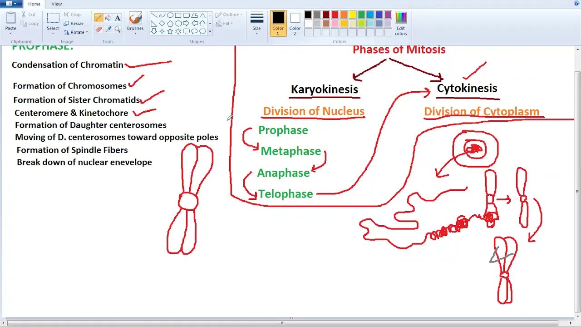The width and height of the screenshot is (581, 327).
Task: Choose the Line shape
Action: click(x=154, y=15)
